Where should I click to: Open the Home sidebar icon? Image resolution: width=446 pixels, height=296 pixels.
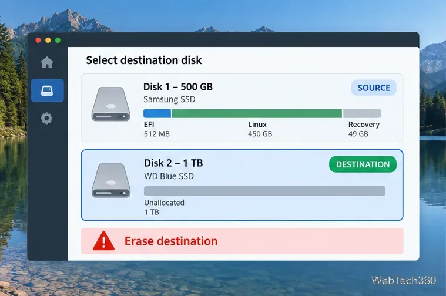tap(47, 62)
